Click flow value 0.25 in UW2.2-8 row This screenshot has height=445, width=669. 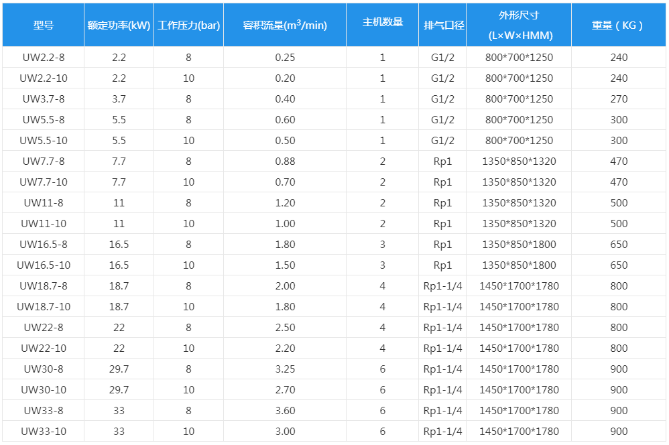[x=285, y=57]
